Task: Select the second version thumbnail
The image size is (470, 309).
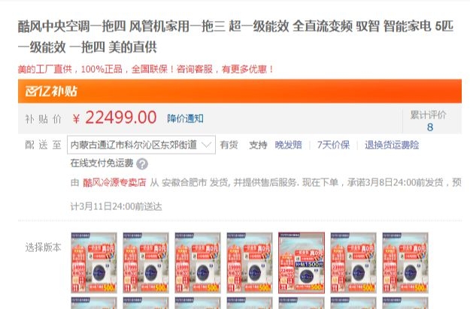Action: (146, 262)
